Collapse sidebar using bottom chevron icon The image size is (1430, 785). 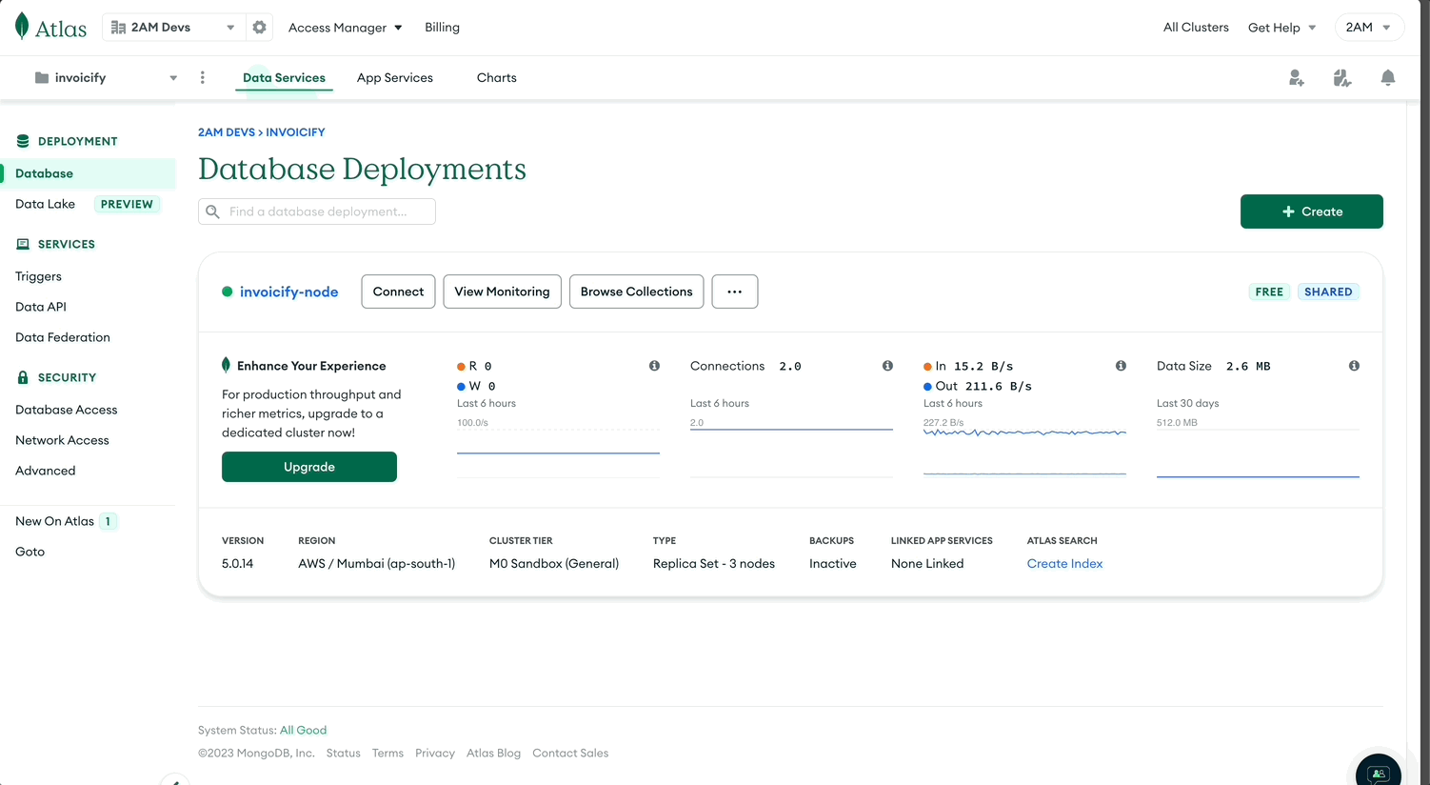[x=174, y=780]
